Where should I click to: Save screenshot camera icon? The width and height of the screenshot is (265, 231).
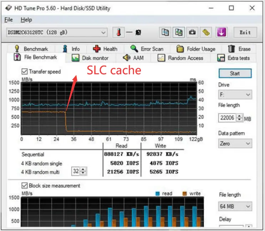pos(192,32)
